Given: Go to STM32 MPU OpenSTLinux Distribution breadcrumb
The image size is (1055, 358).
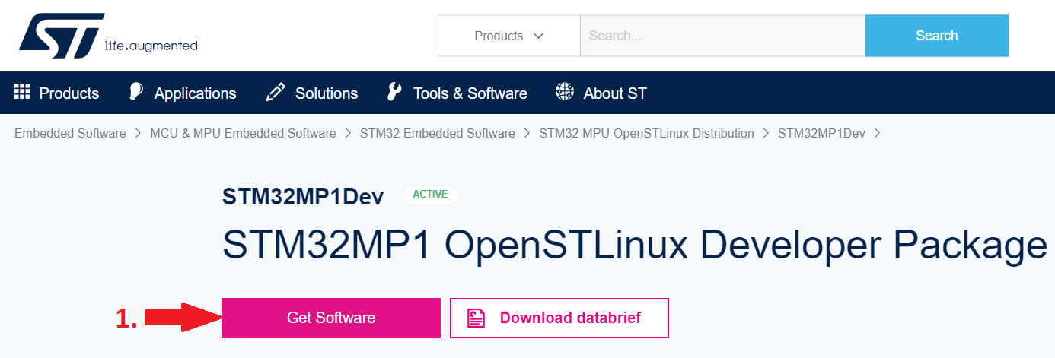Looking at the screenshot, I should 646,133.
